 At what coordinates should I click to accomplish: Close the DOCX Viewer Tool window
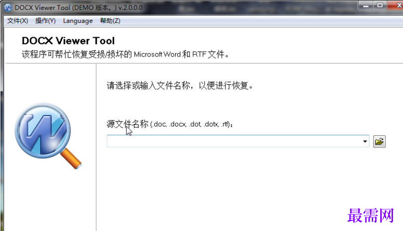[396, 5]
